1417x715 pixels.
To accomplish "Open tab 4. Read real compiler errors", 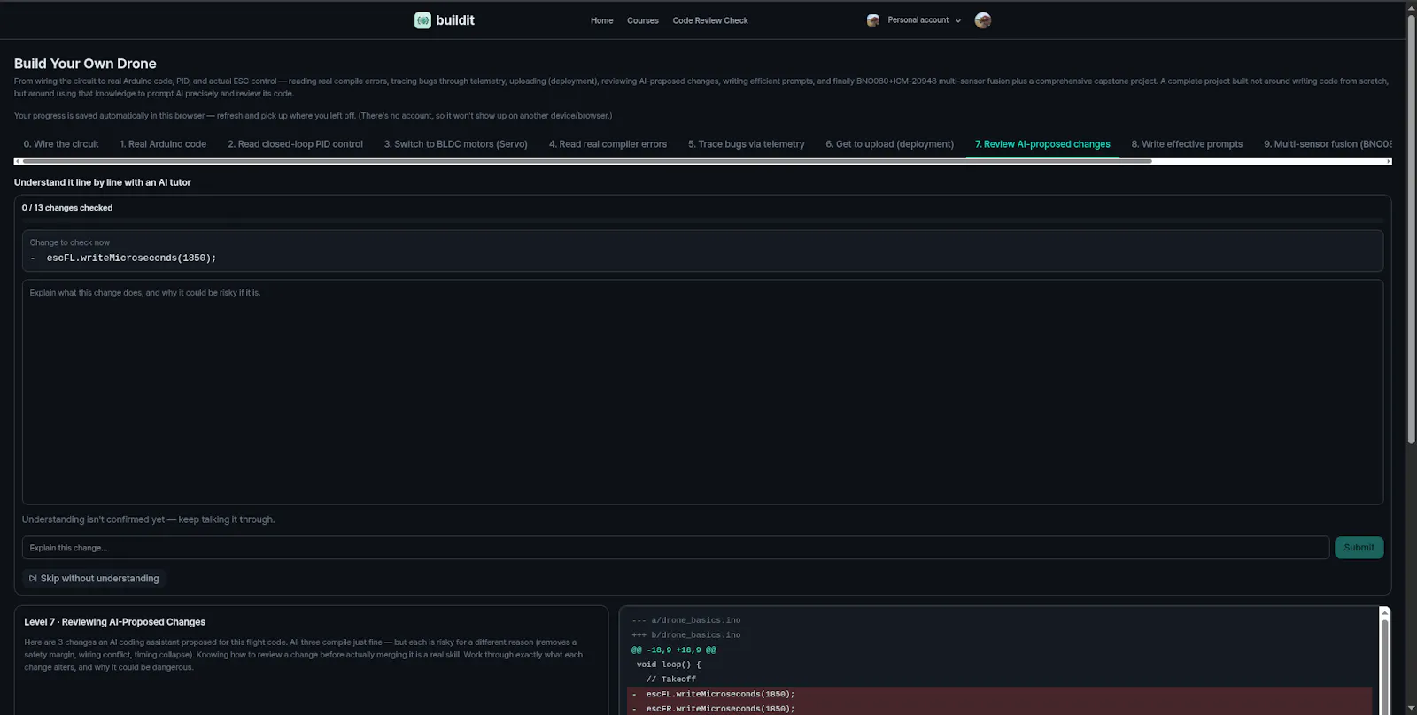I will [608, 144].
